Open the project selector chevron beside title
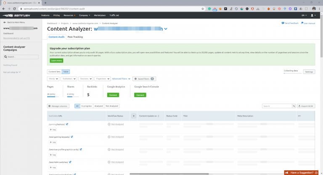Viewport: 323px width, 175px height. point(166,29)
